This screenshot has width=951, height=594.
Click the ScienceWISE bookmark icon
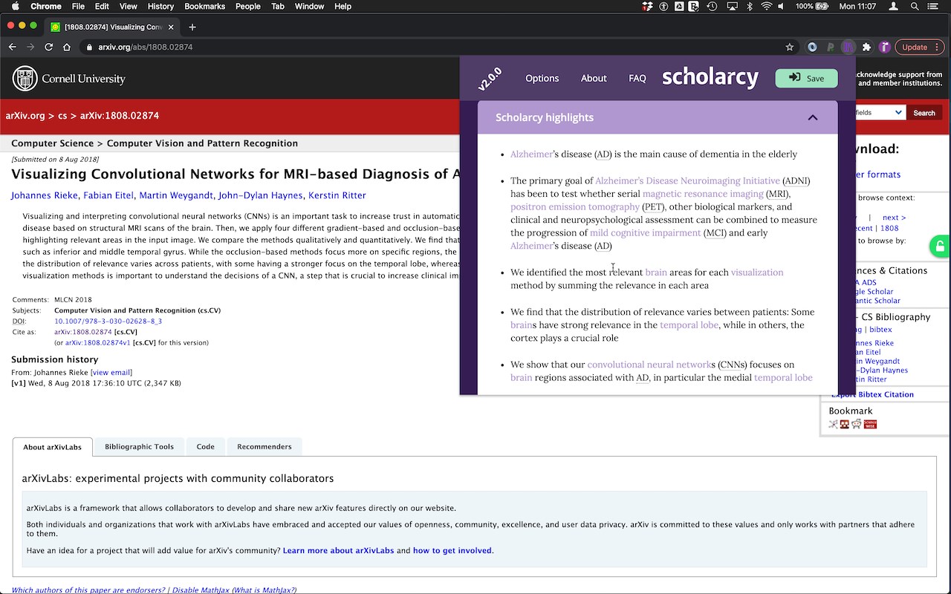pos(870,424)
